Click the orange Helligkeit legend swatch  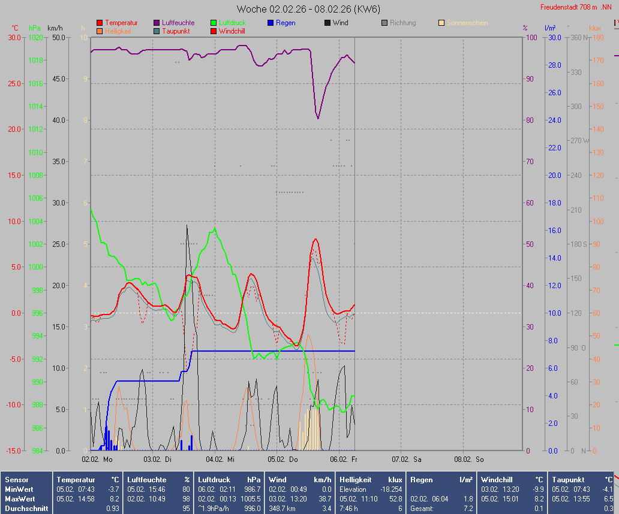pyautogui.click(x=100, y=31)
